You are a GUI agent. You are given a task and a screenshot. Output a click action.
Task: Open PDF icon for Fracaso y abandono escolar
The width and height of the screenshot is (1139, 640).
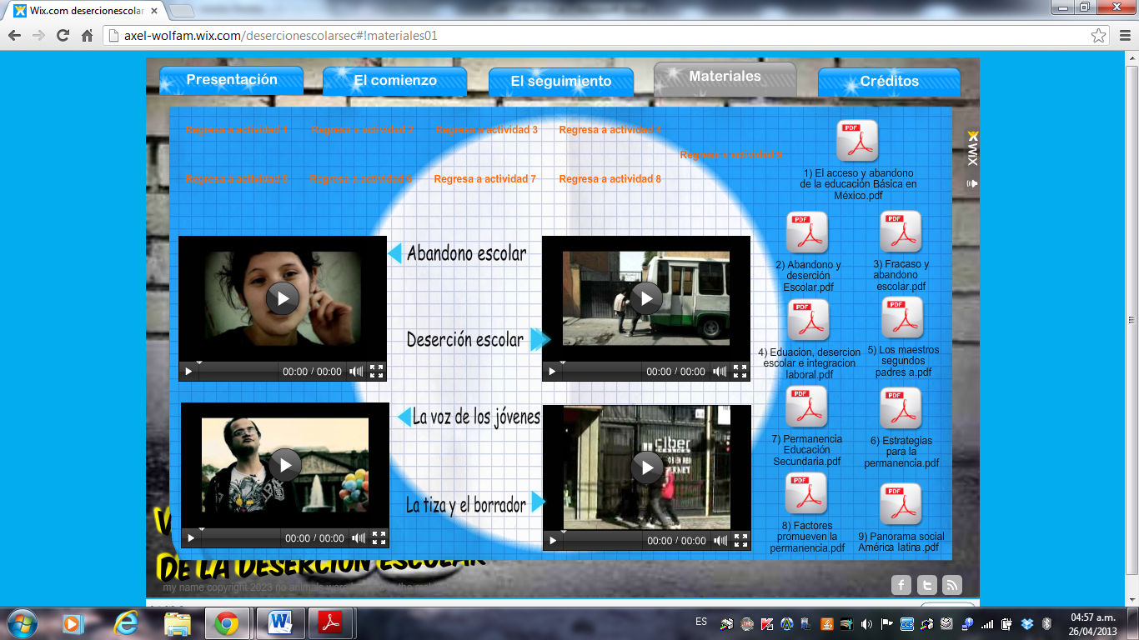901,232
